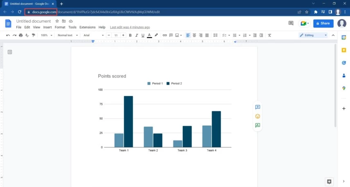Open the Arial font dropdown
The width and height of the screenshot is (350, 187).
pos(94,35)
